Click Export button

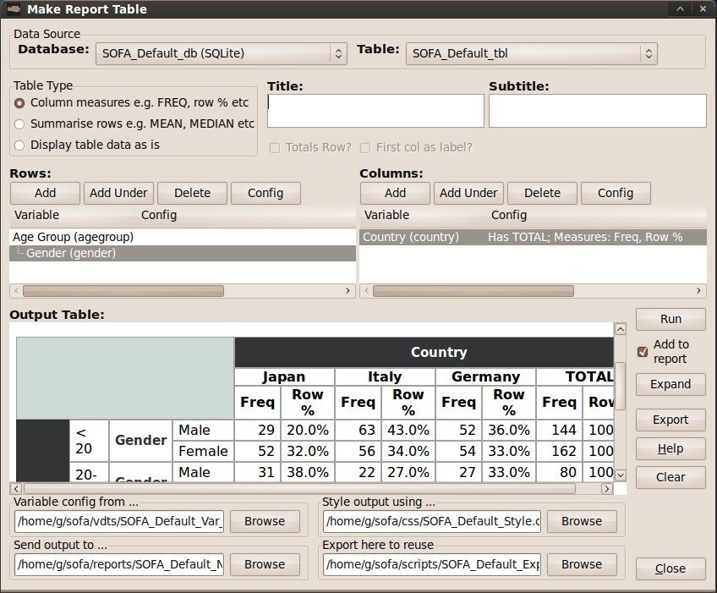pyautogui.click(x=670, y=420)
